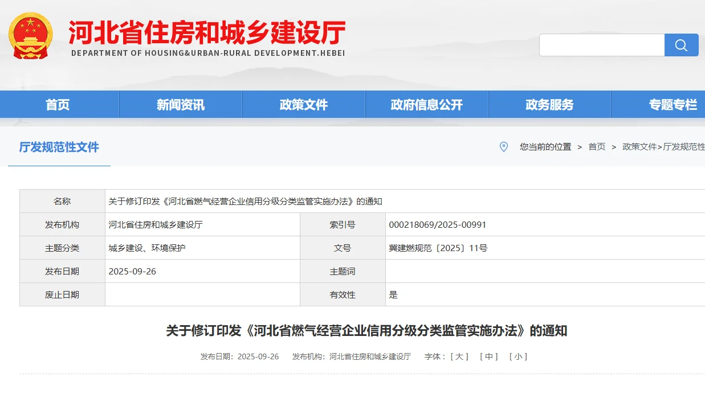705x402 pixels.
Task: Click the 河北省住房和城乡建设厅 site title
Action: (x=207, y=32)
